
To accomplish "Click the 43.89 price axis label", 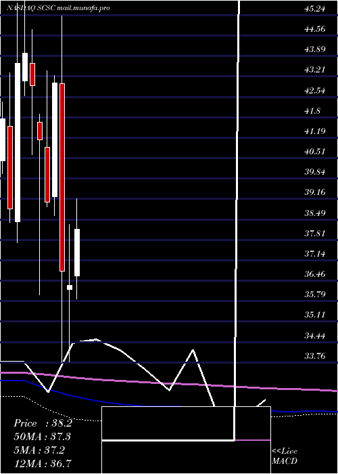I will click(315, 49).
